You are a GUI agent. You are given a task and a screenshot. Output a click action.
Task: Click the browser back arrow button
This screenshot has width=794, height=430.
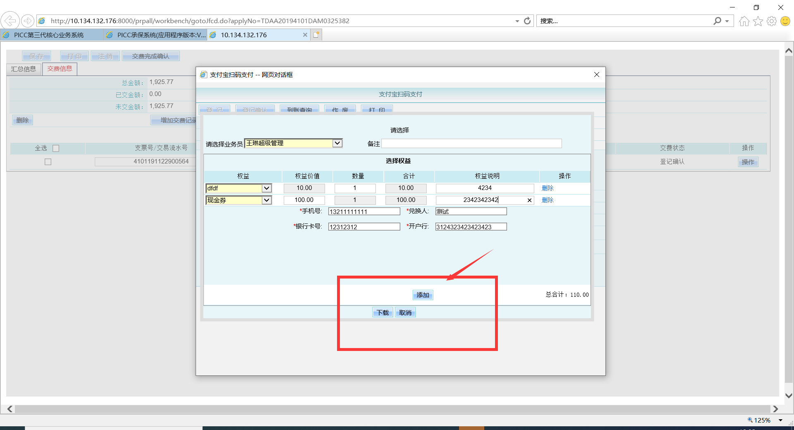10,21
